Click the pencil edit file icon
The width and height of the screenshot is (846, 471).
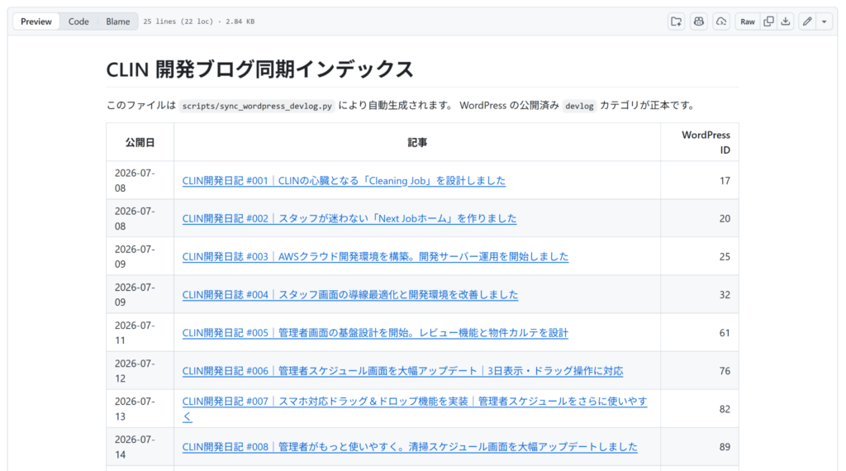[x=807, y=21]
